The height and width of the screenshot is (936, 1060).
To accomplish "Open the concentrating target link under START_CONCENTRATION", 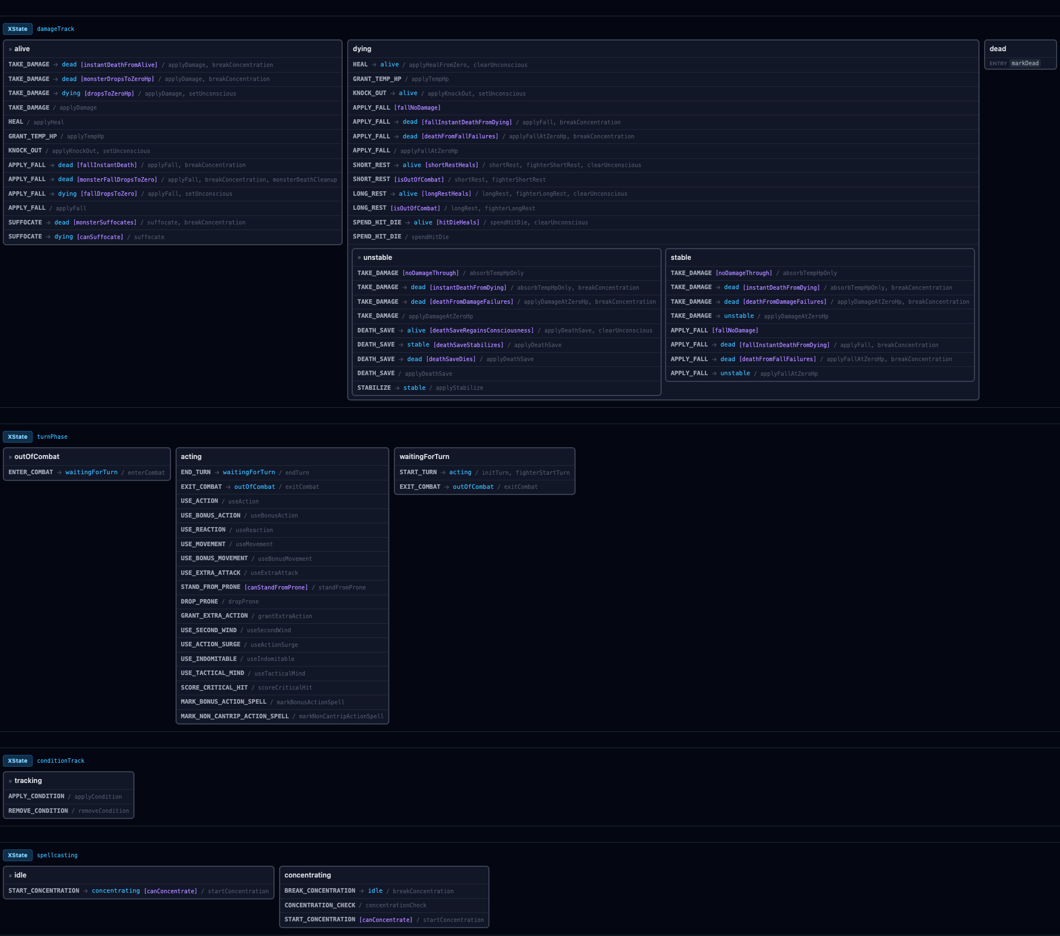I will click(x=115, y=891).
